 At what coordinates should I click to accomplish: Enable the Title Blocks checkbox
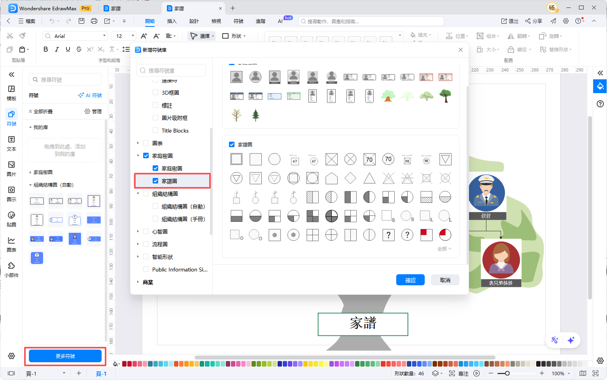click(x=155, y=131)
